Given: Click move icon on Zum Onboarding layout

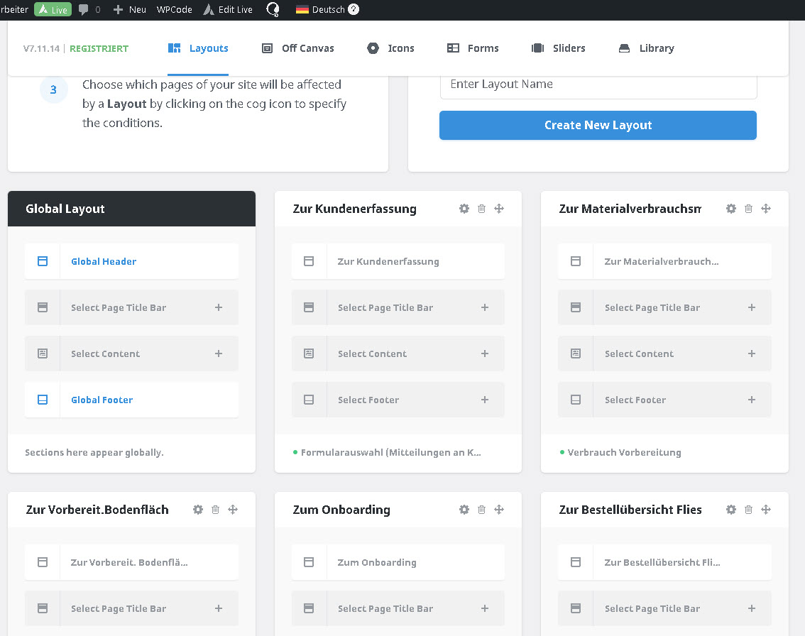Looking at the screenshot, I should pyautogui.click(x=499, y=509).
